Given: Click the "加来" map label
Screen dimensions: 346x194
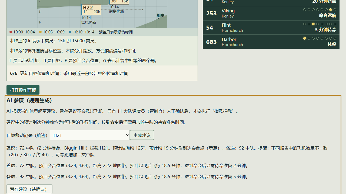Looking at the screenshot, I should click(x=161, y=15).
